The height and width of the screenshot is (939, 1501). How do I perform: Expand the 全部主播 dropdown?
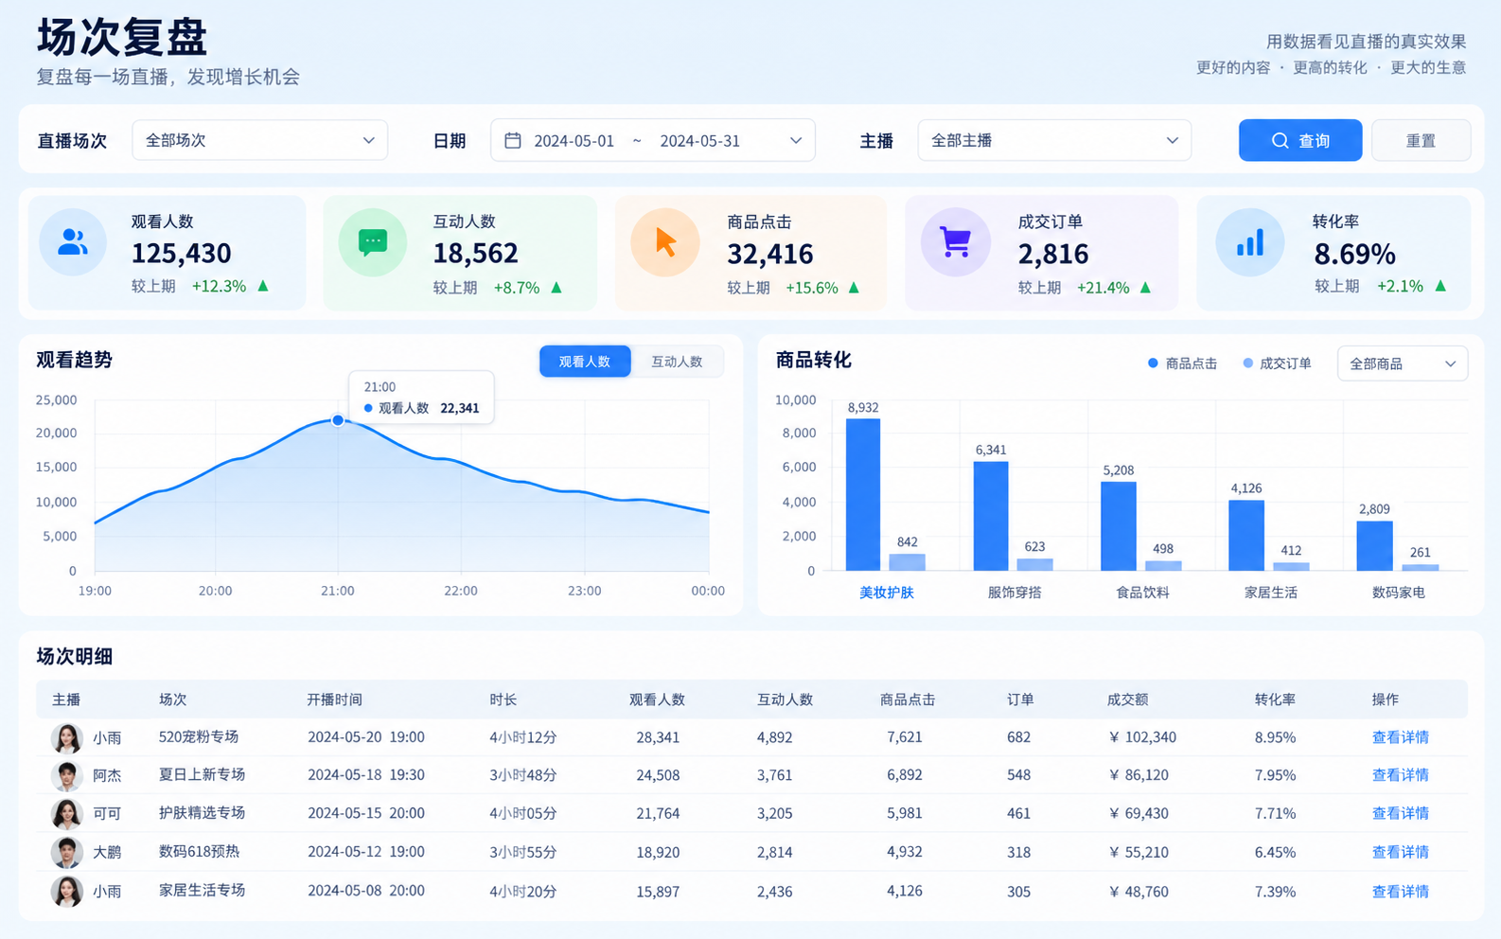[x=1054, y=140]
